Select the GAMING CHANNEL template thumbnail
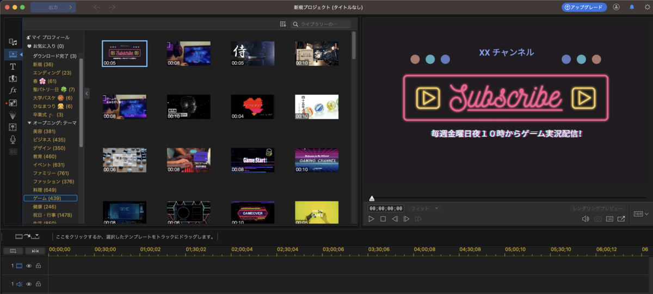Screen dimensions: 653x294 tap(317, 160)
